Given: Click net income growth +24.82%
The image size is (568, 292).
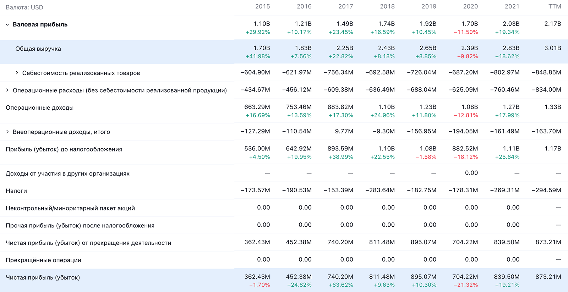Looking at the screenshot, I should [x=299, y=285].
